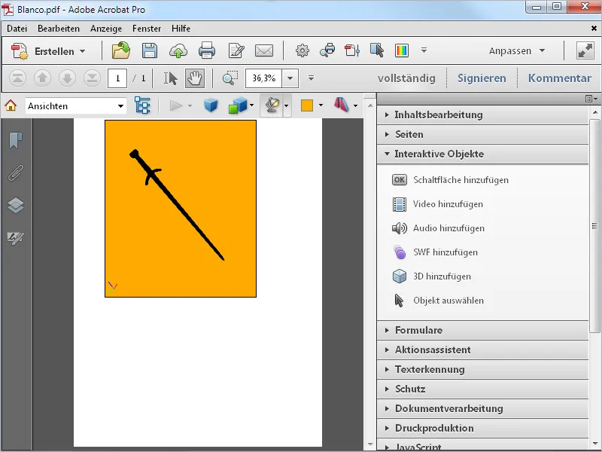Click the object selection cursor toolbar icon

point(377,50)
